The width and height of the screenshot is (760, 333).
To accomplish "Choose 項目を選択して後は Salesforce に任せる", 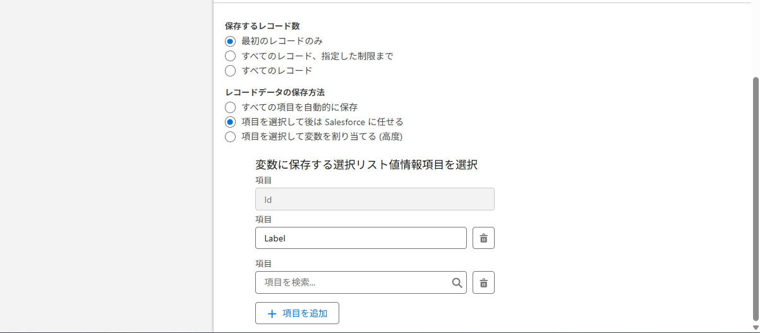I will click(231, 122).
